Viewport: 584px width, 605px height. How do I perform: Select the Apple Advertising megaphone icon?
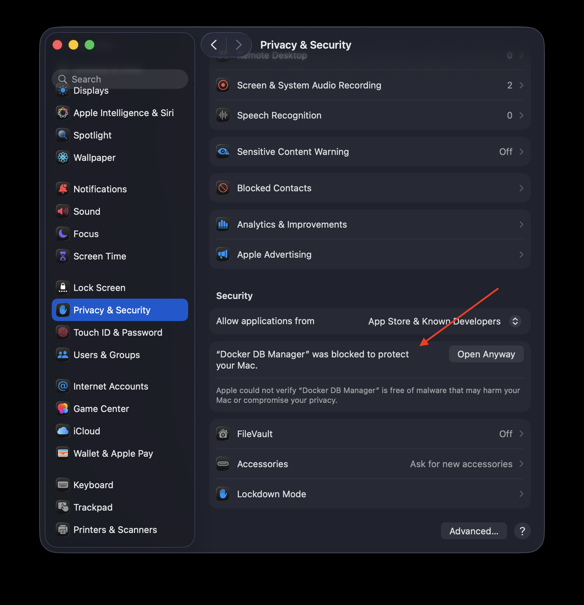223,254
